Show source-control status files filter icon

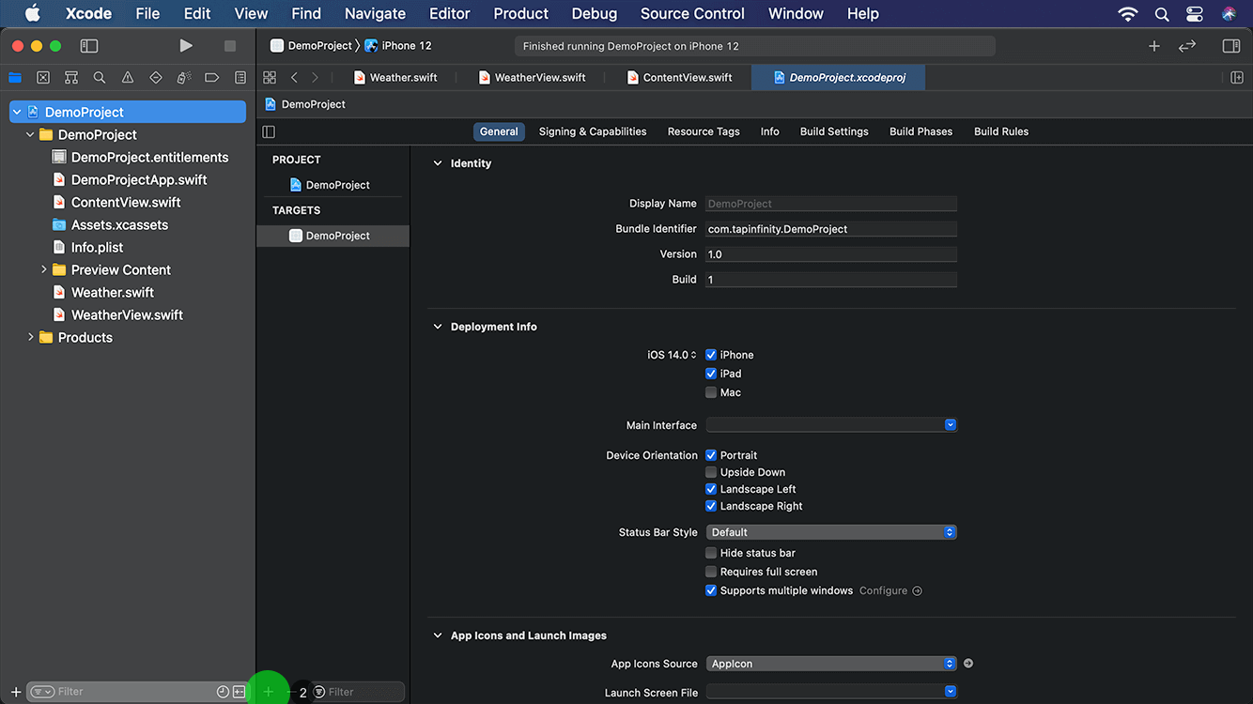[x=239, y=692]
